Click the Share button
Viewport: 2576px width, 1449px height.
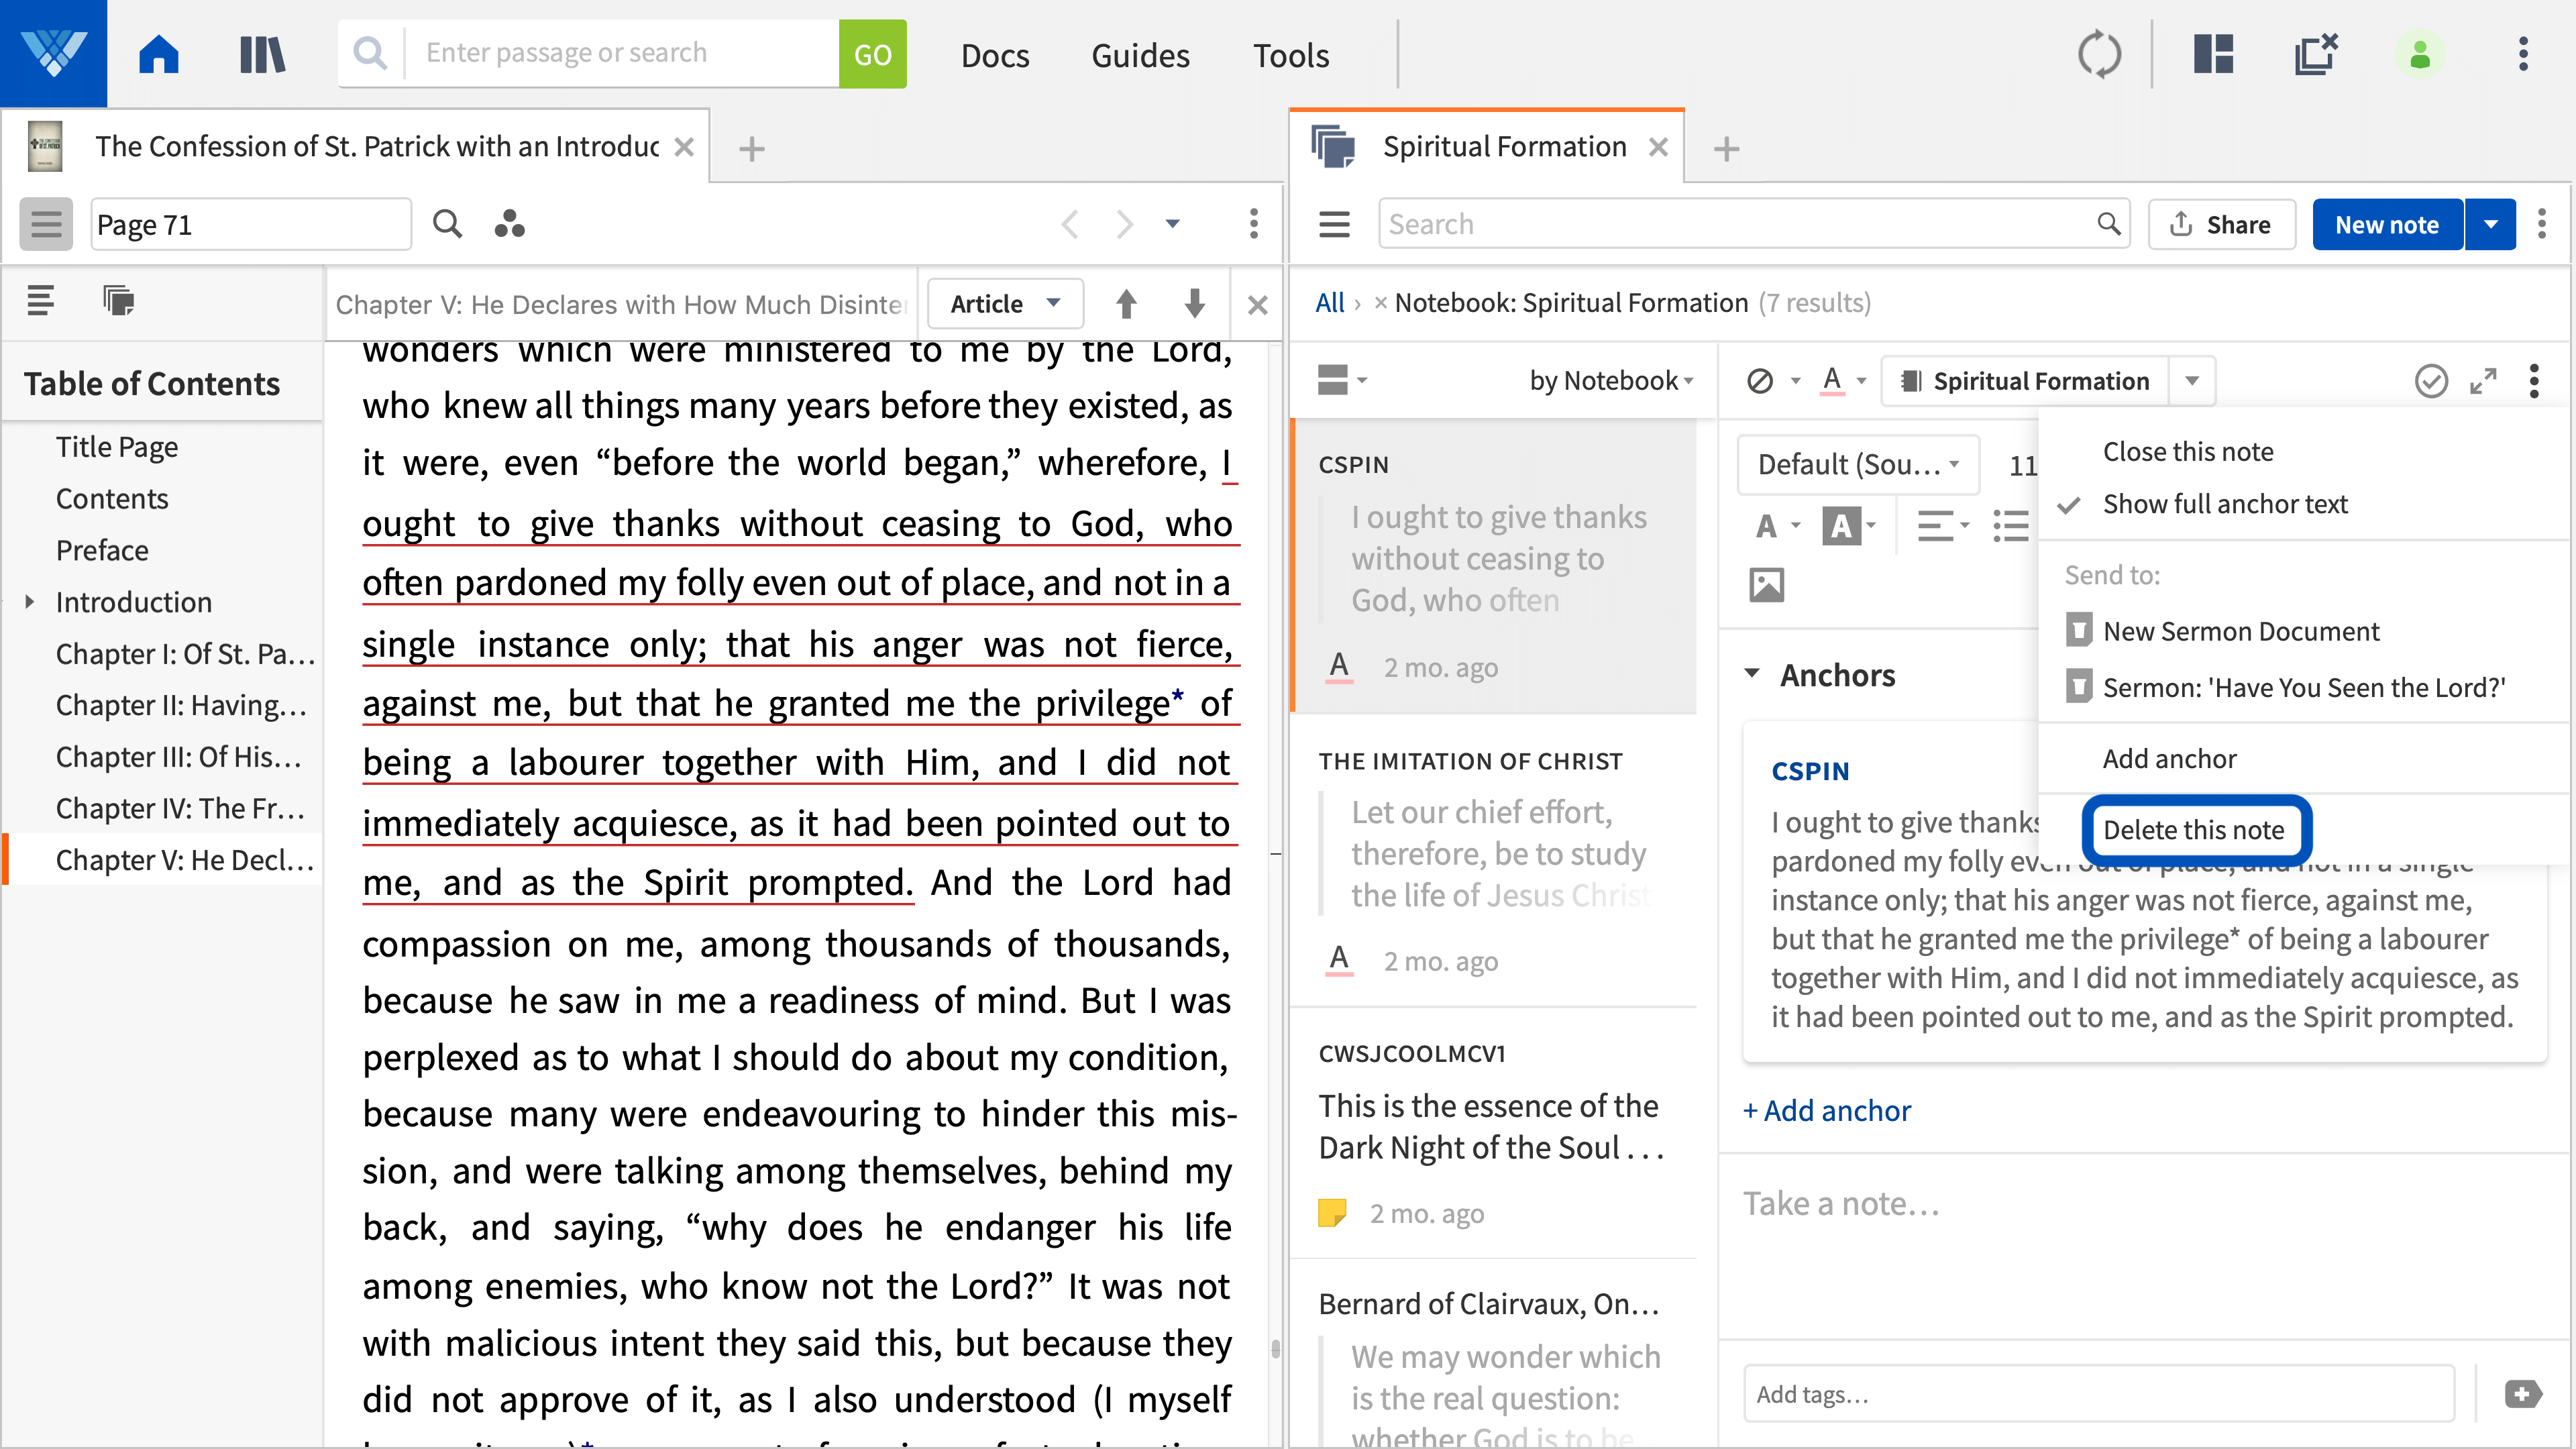(2221, 224)
